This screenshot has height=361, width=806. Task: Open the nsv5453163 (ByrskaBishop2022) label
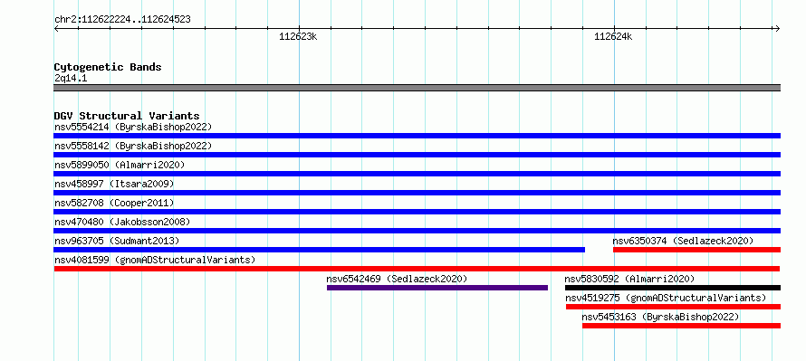pyautogui.click(x=660, y=317)
